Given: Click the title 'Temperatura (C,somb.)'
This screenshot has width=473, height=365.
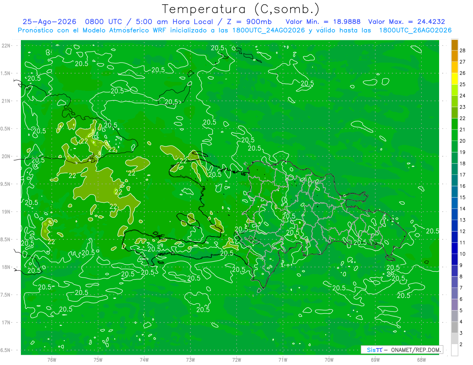Looking at the screenshot, I should point(240,9).
